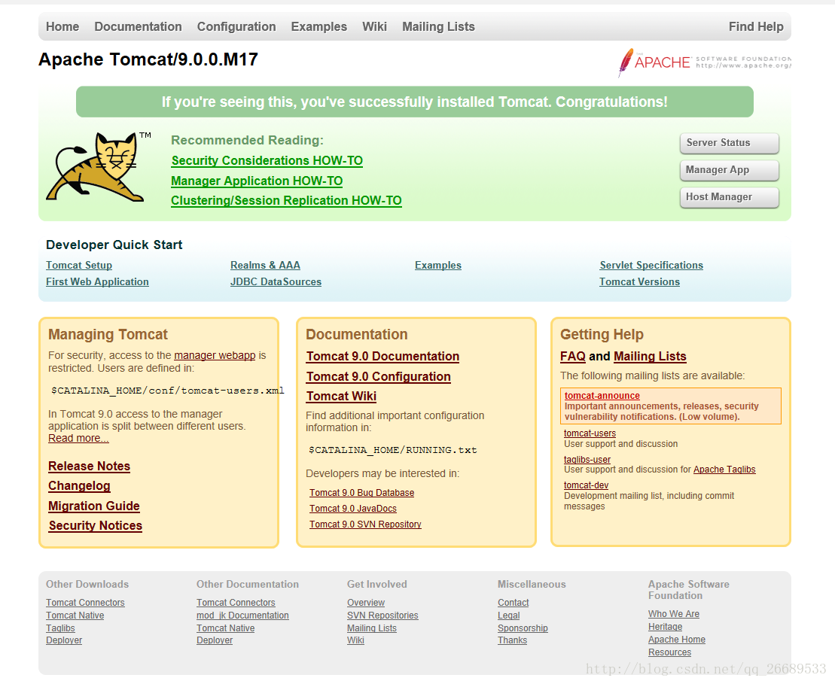Open Deployer under Other Downloads

[64, 640]
